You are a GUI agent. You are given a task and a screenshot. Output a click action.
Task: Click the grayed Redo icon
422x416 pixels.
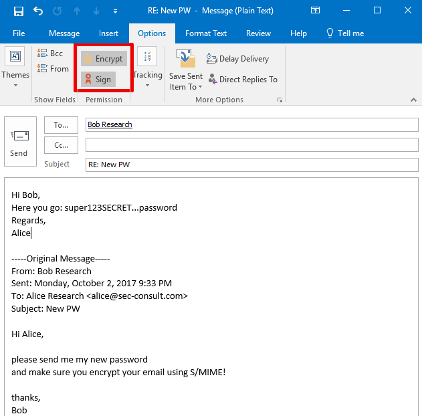tap(58, 11)
